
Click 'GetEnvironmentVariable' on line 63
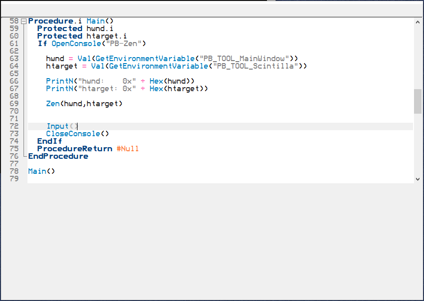145,59
